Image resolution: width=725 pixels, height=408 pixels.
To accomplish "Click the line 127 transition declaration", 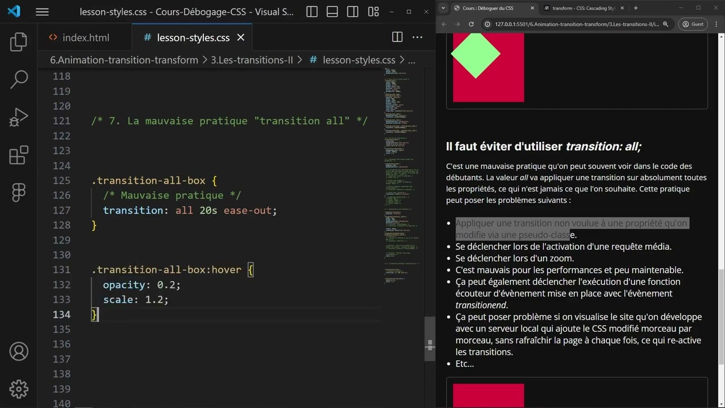I will [190, 210].
